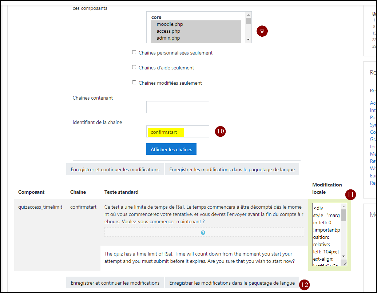This screenshot has height=293, width=377.
Task: Tick the 'Chaînes d'aide seulement' checkbox
Action: [134, 67]
